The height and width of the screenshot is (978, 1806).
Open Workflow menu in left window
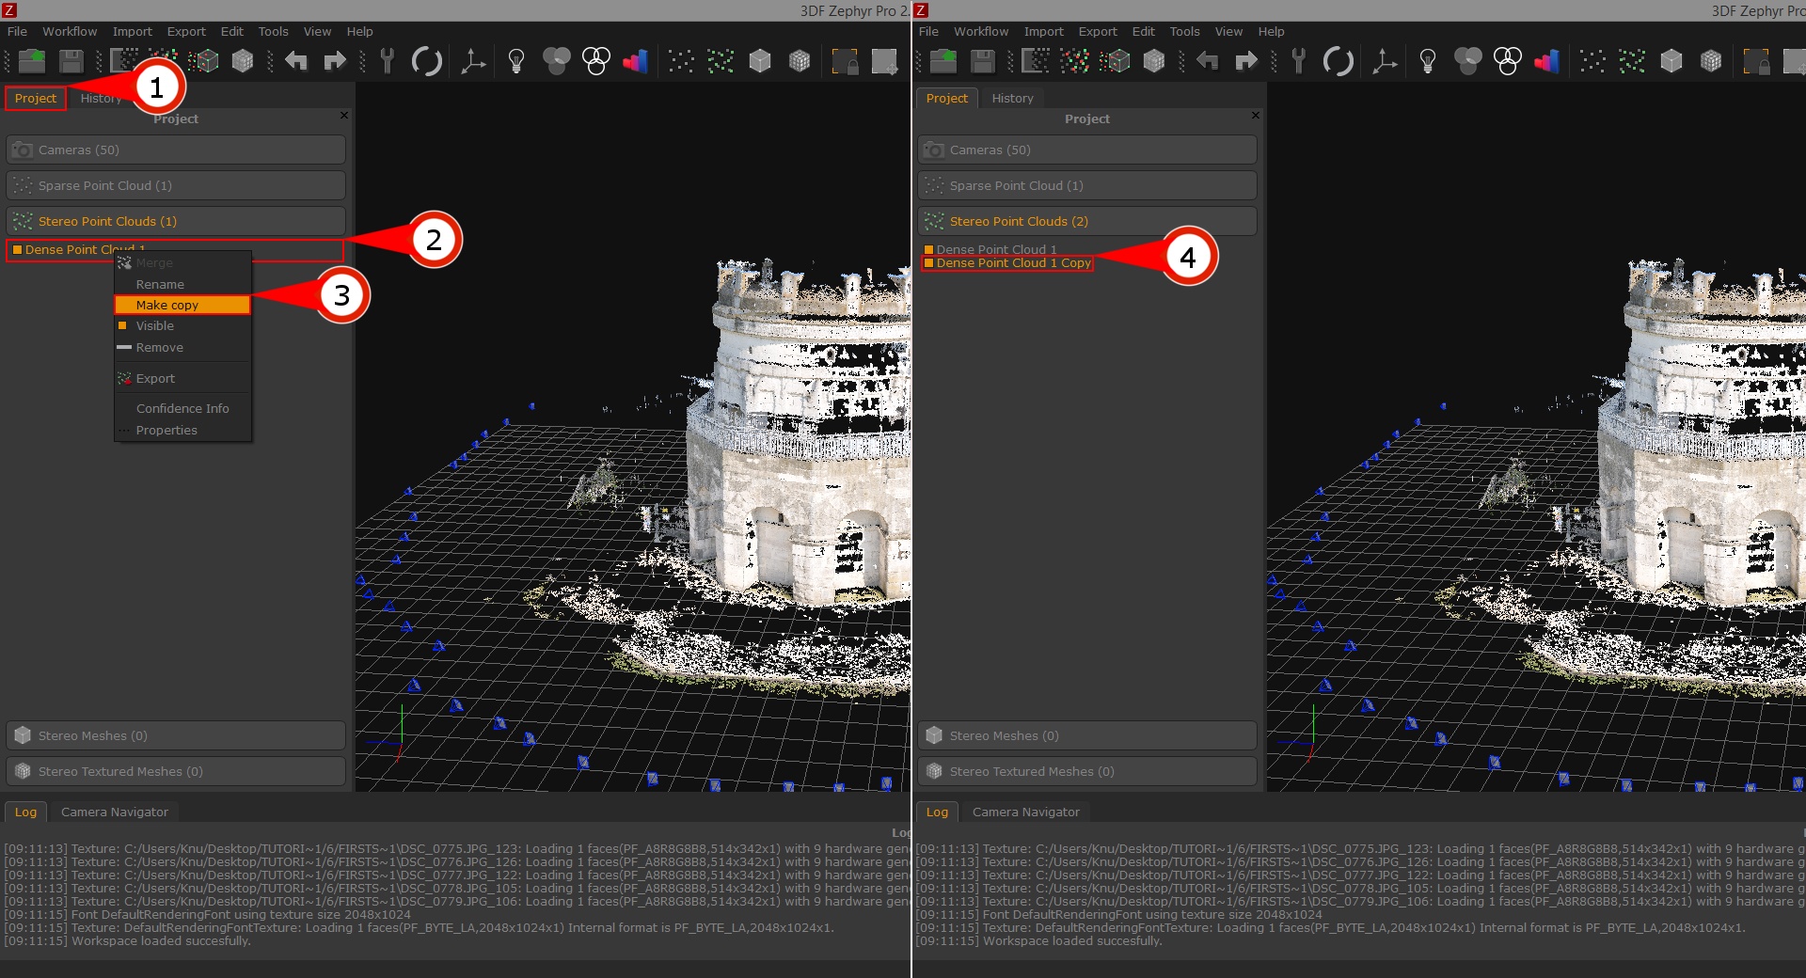(70, 31)
